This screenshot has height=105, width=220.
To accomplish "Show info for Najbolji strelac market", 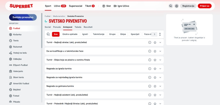I will coord(150,42).
